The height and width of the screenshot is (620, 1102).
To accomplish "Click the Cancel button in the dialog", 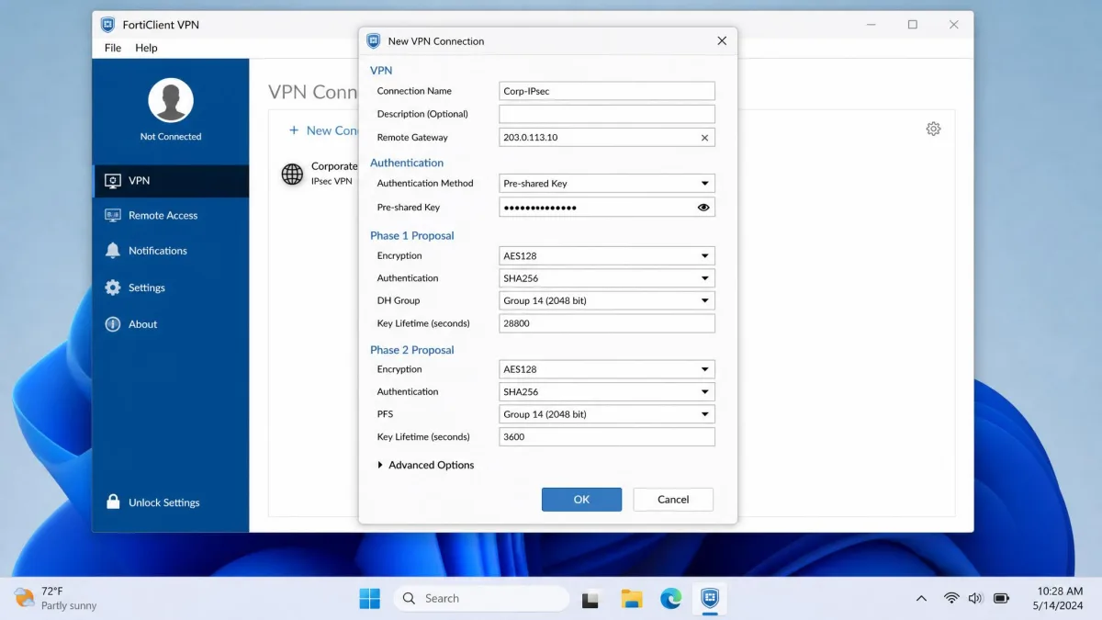I will point(673,500).
